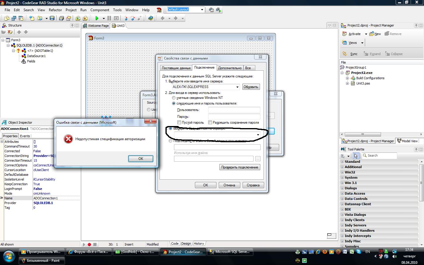Open the Refactor menu
Screen dimensions: 424x265
pos(55,10)
